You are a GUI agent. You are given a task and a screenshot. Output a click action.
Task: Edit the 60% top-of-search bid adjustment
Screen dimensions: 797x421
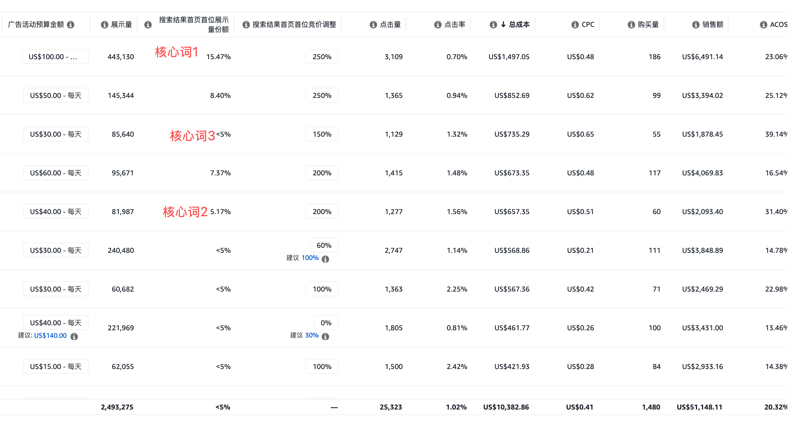324,245
